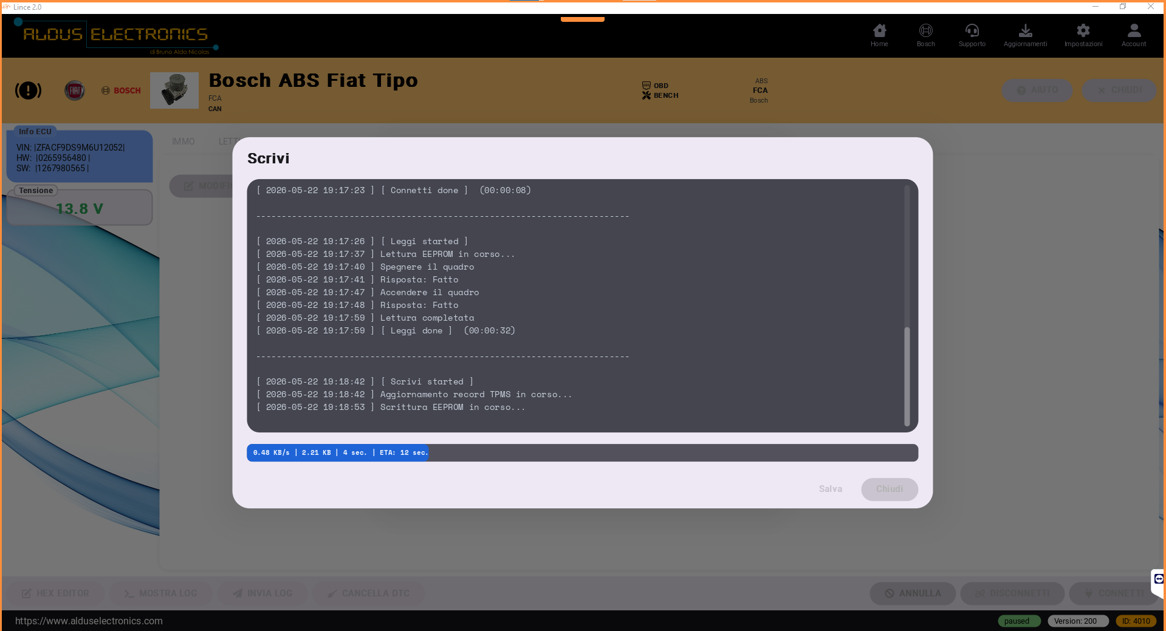The image size is (1166, 631).
Task: Open Supporto headset icon
Action: point(972,35)
